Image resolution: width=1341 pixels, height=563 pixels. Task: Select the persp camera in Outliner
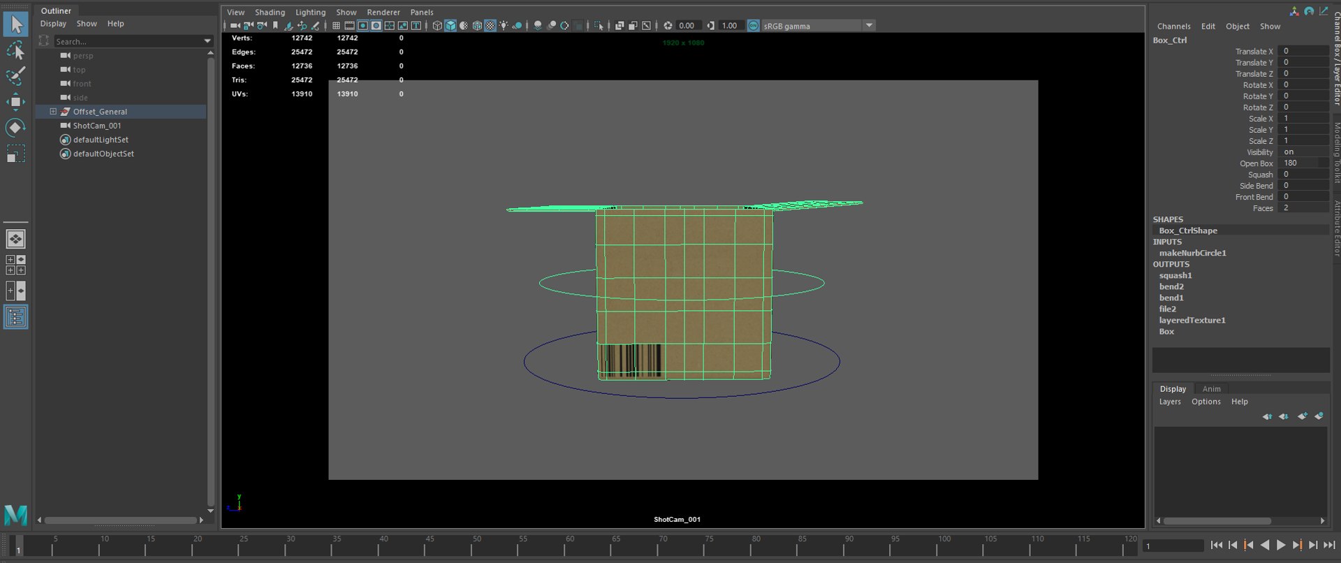(83, 56)
